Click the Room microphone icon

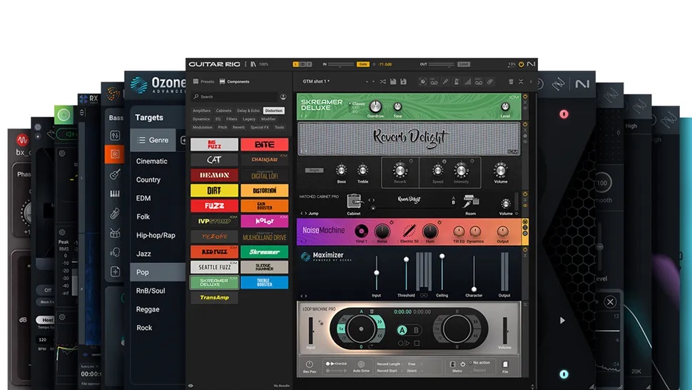point(470,201)
